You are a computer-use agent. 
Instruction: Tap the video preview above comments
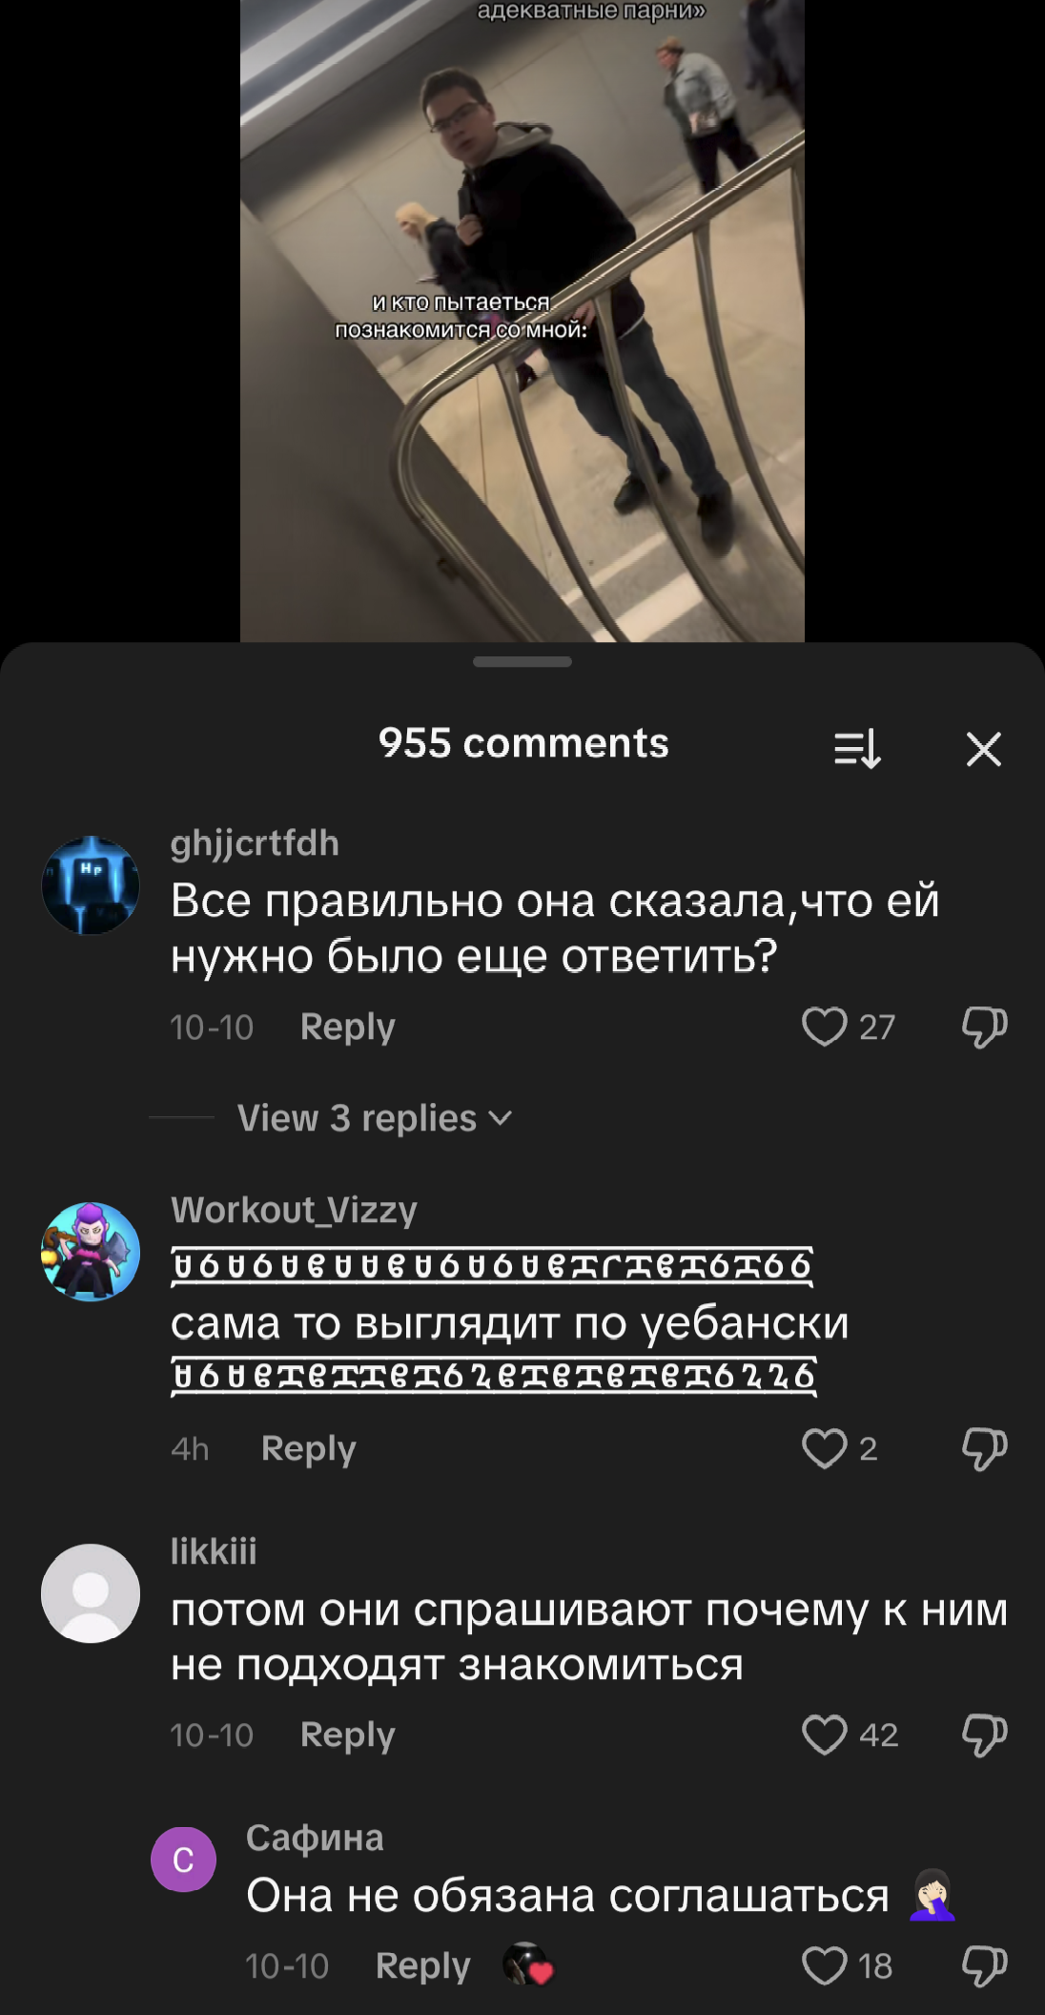point(522,321)
